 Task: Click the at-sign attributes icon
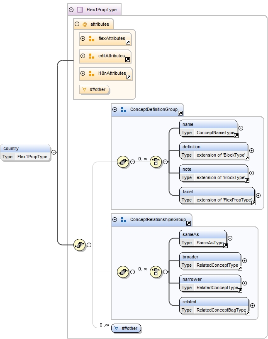pos(85,25)
